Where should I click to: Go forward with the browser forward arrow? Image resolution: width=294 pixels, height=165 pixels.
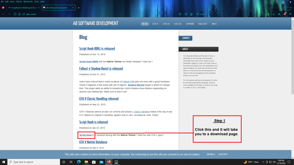pyautogui.click(x=9, y=14)
